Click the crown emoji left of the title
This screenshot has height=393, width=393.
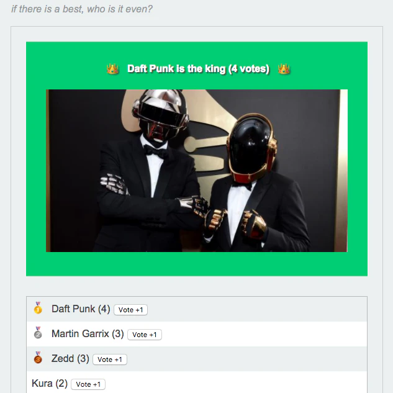pyautogui.click(x=112, y=69)
